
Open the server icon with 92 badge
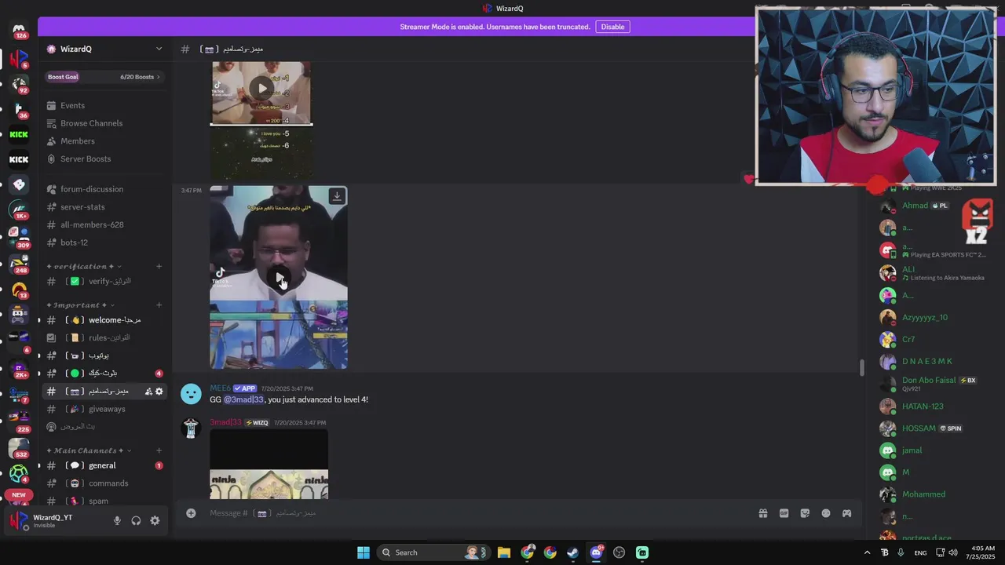pos(19,84)
